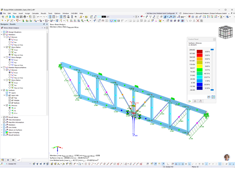Click the camera screenshot icon in toolbar
Screen dimensions: 235x176
202,21
